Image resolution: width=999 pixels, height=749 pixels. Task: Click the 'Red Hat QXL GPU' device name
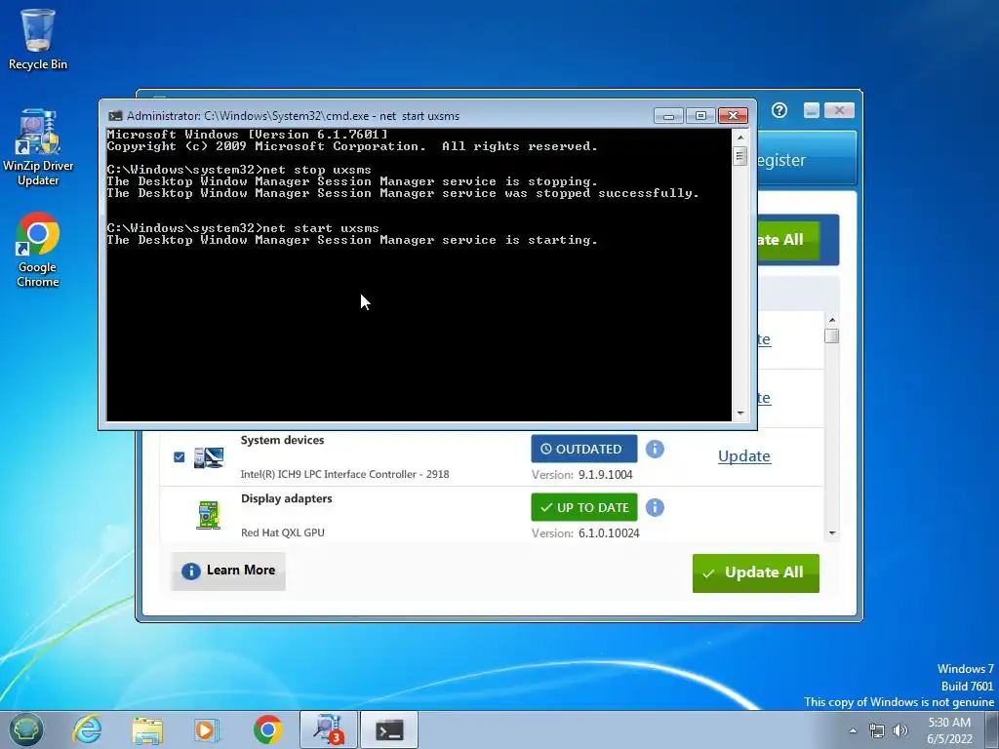point(282,532)
